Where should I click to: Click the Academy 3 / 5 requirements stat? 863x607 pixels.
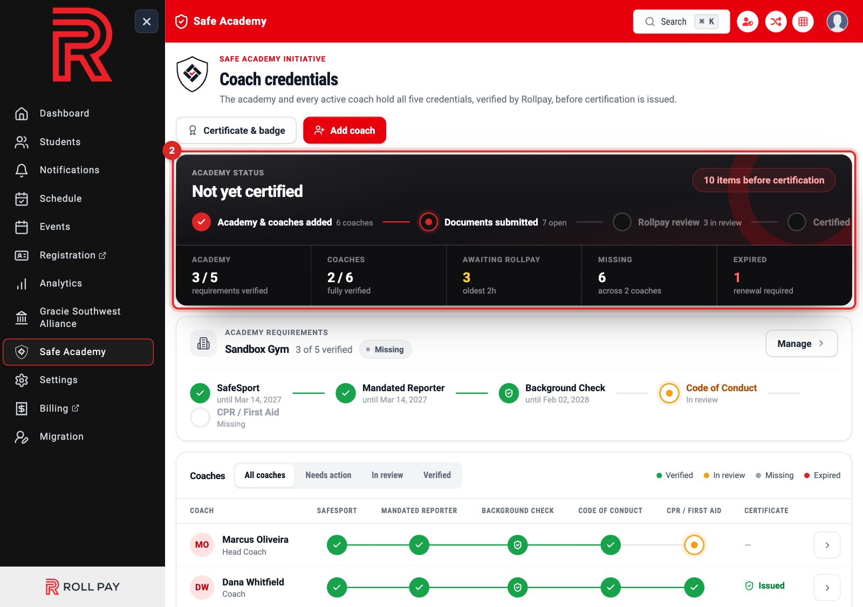point(244,275)
